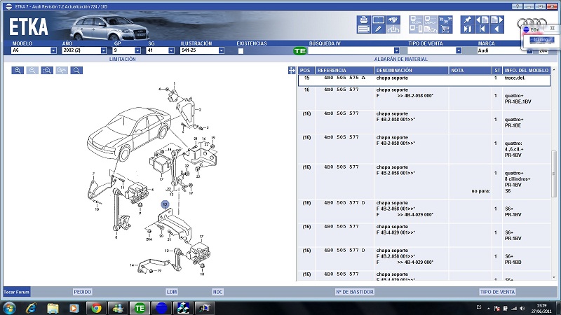Click the plain magnifier search icon
The width and height of the screenshot is (561, 315).
[76, 71]
